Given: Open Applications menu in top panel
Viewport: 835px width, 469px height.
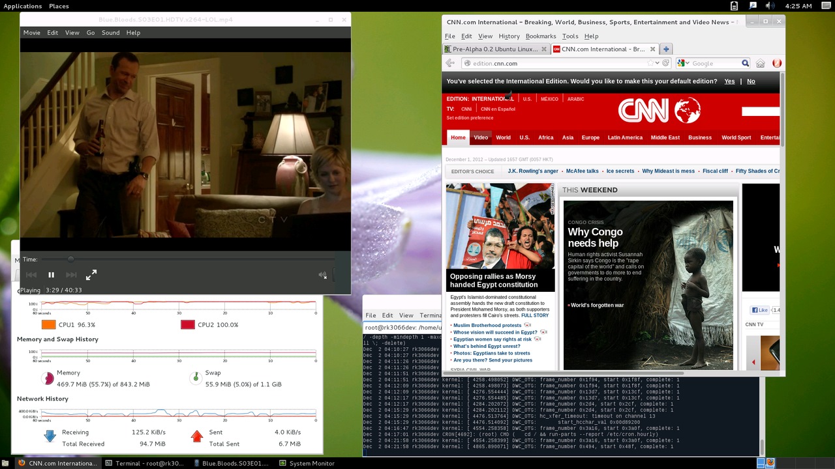Looking at the screenshot, I should point(23,6).
